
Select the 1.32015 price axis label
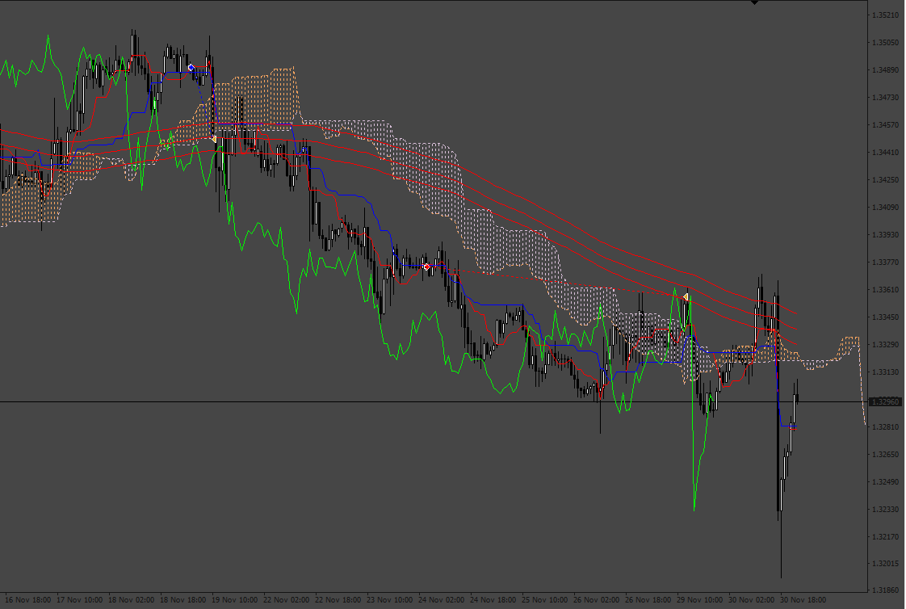tap(885, 564)
